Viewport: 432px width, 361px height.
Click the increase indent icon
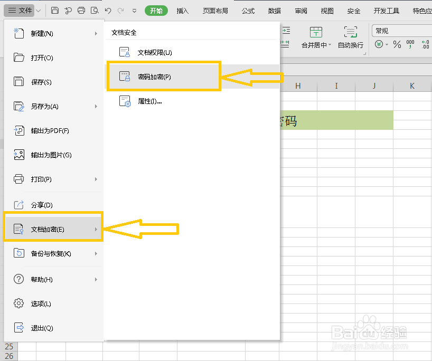click(286, 31)
